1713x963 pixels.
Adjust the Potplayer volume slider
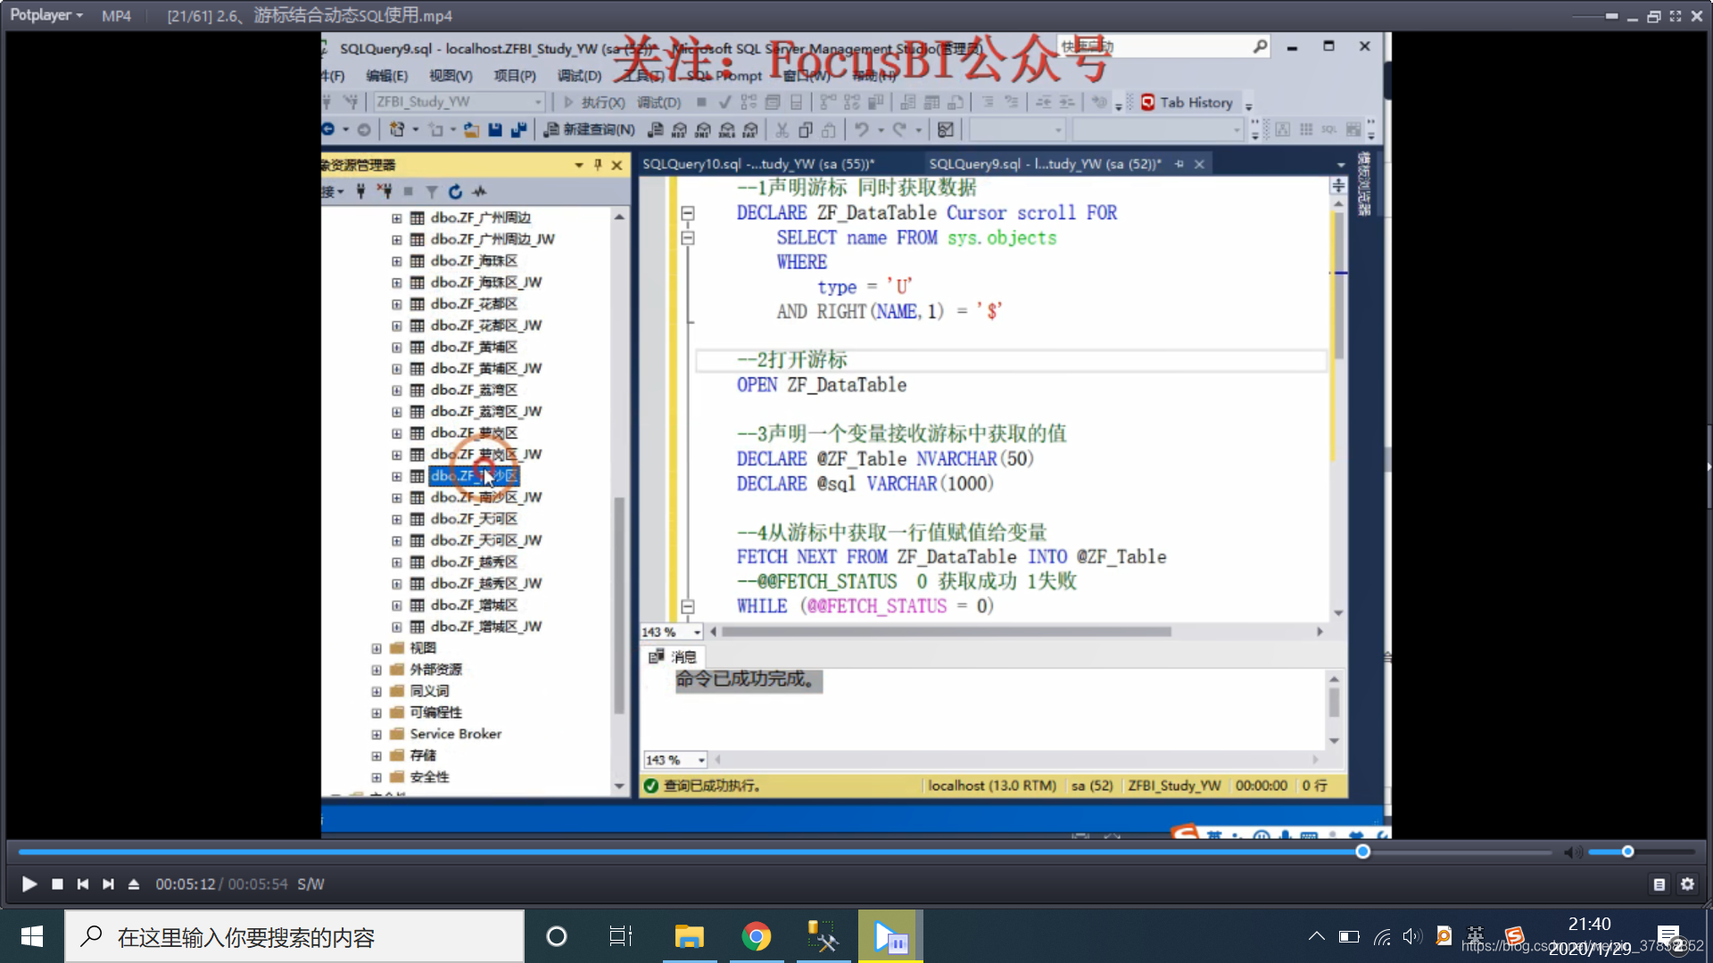click(1627, 852)
